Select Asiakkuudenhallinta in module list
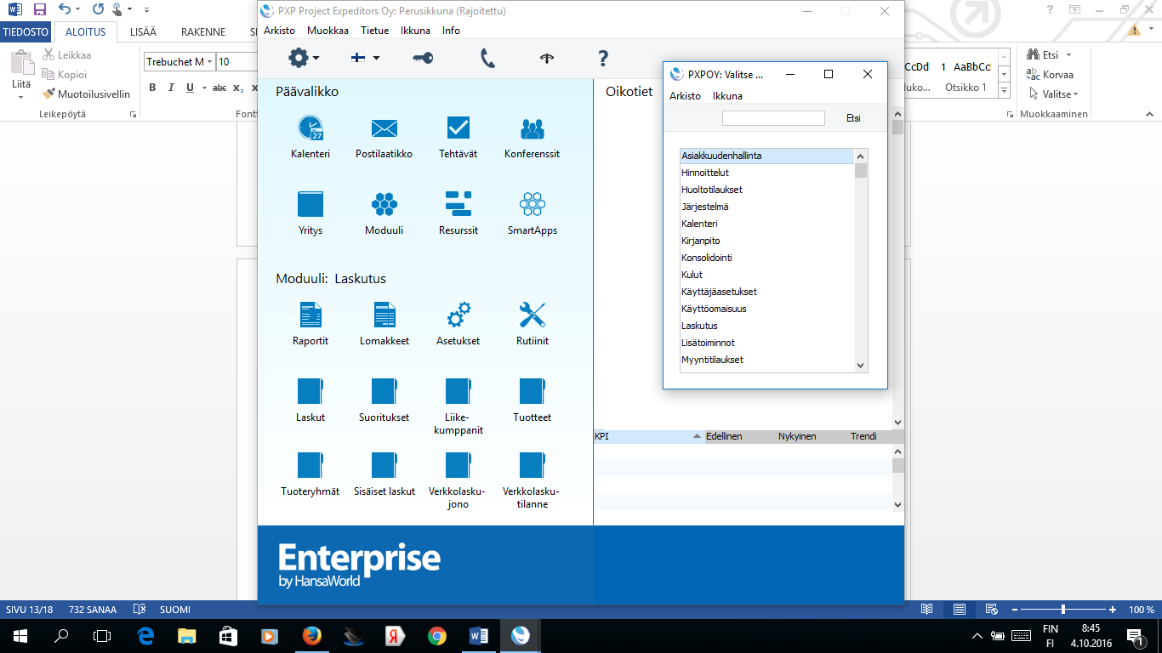Screen dimensions: 1162x653 click(x=767, y=156)
